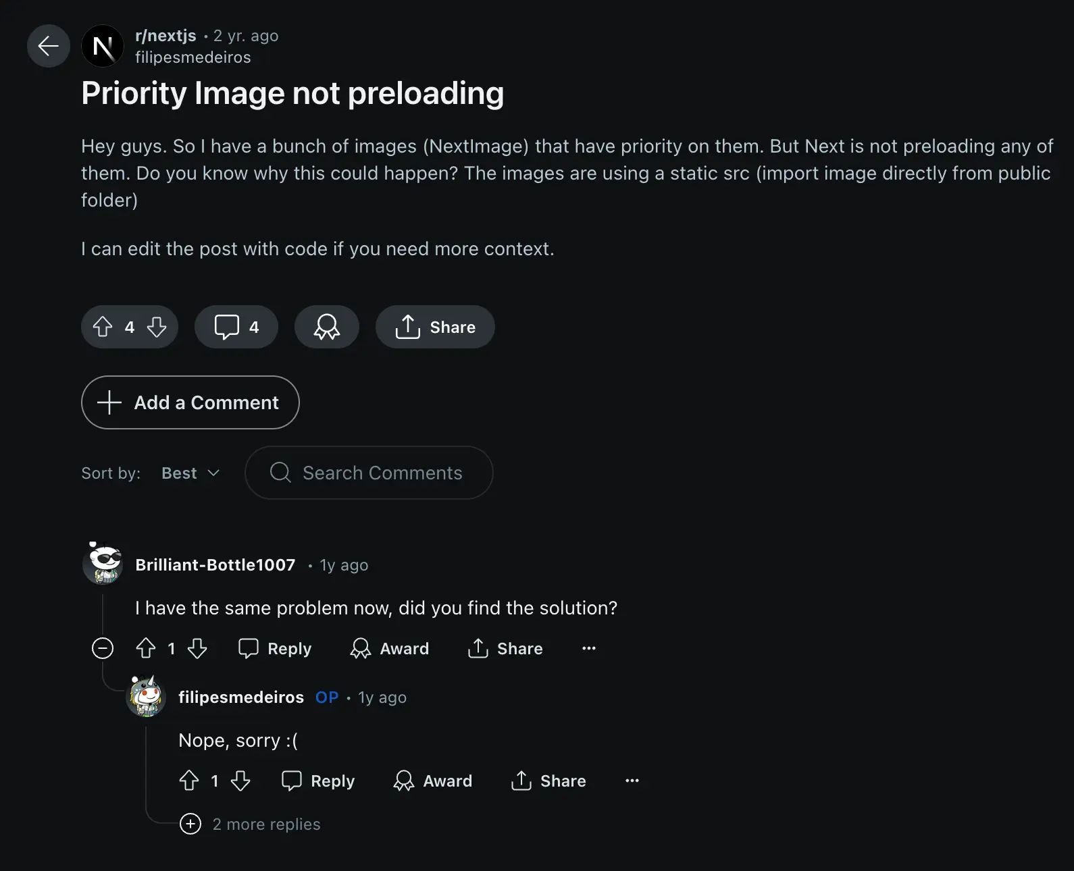Click the Add a Comment button
The height and width of the screenshot is (871, 1074).
[190, 402]
